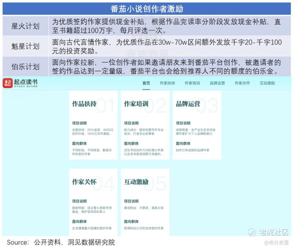Open the 品牌运营 03 card heading

[x=188, y=104]
